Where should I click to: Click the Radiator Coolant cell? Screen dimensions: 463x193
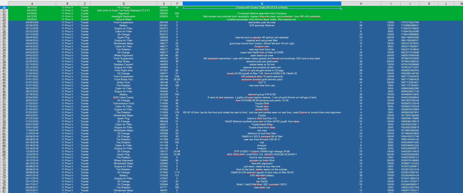[123, 64]
